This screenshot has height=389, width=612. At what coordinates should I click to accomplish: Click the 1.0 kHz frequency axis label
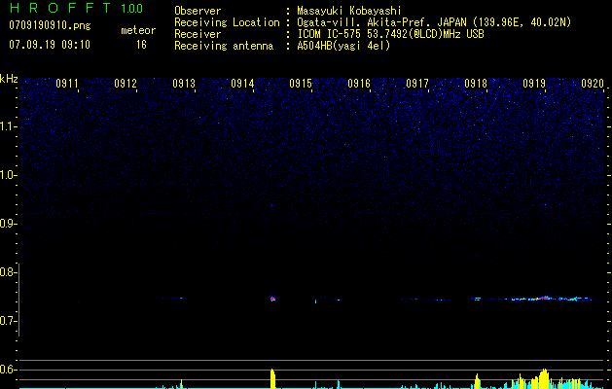click(8, 175)
